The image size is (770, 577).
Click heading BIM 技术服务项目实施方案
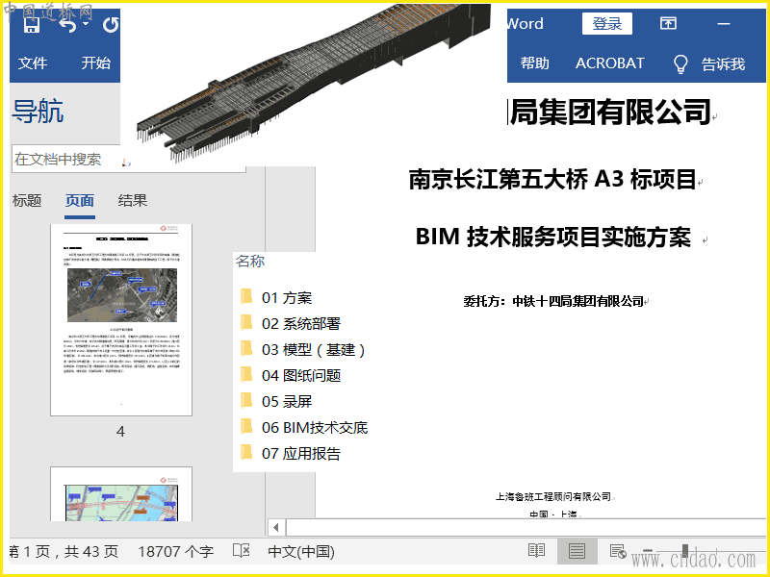coord(552,237)
